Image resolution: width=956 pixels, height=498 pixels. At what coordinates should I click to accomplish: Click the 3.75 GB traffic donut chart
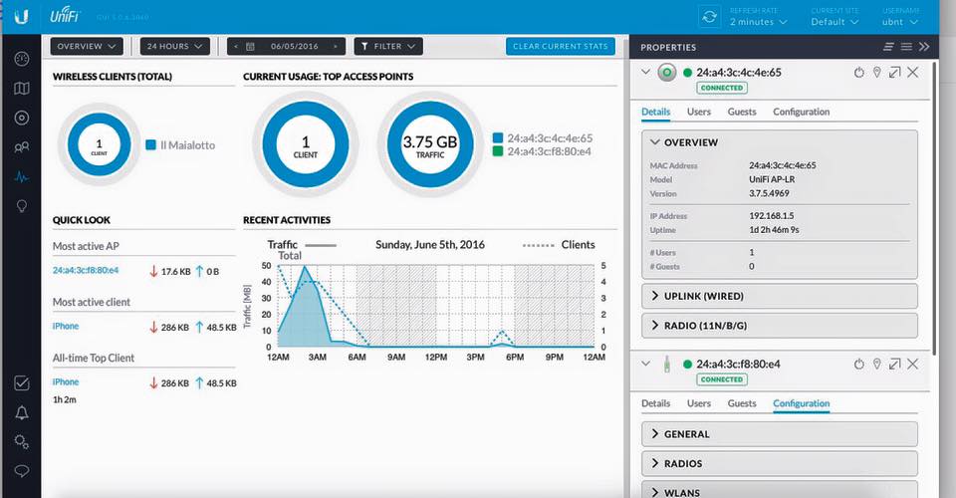[x=430, y=144]
